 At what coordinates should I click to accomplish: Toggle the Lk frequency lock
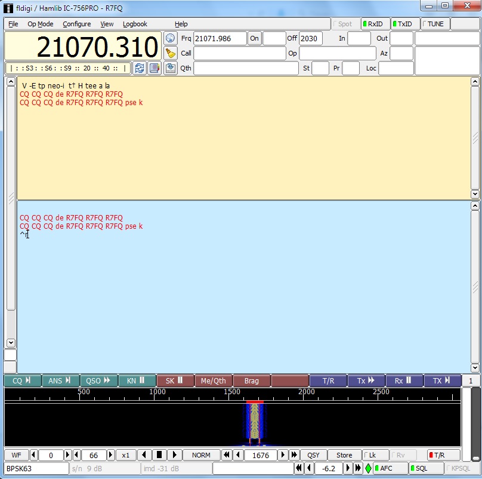click(x=376, y=455)
